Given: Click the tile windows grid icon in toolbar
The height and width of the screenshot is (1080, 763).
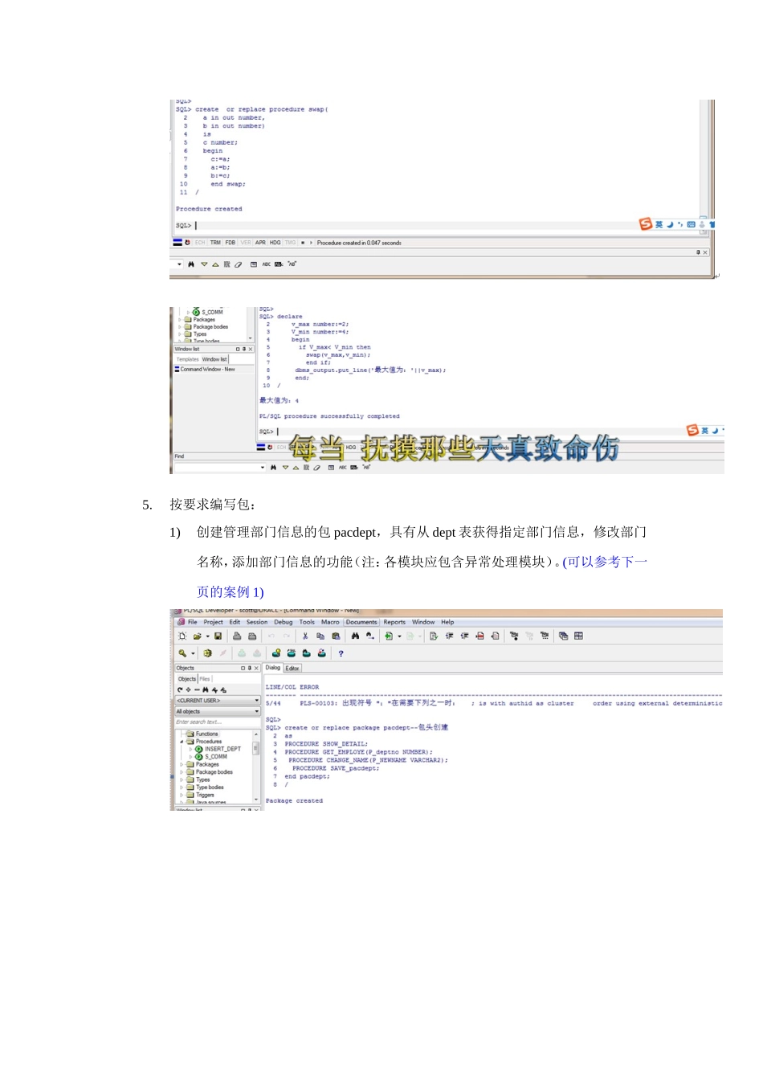Looking at the screenshot, I should tap(578, 636).
